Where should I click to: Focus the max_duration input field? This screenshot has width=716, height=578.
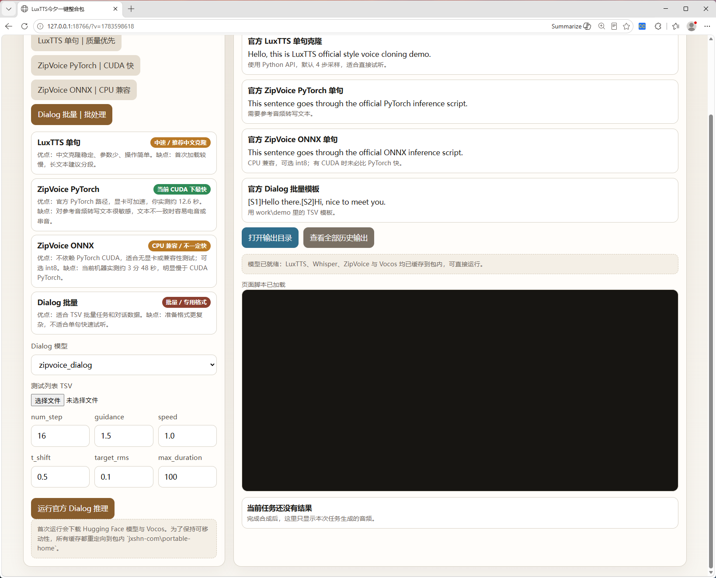point(188,477)
